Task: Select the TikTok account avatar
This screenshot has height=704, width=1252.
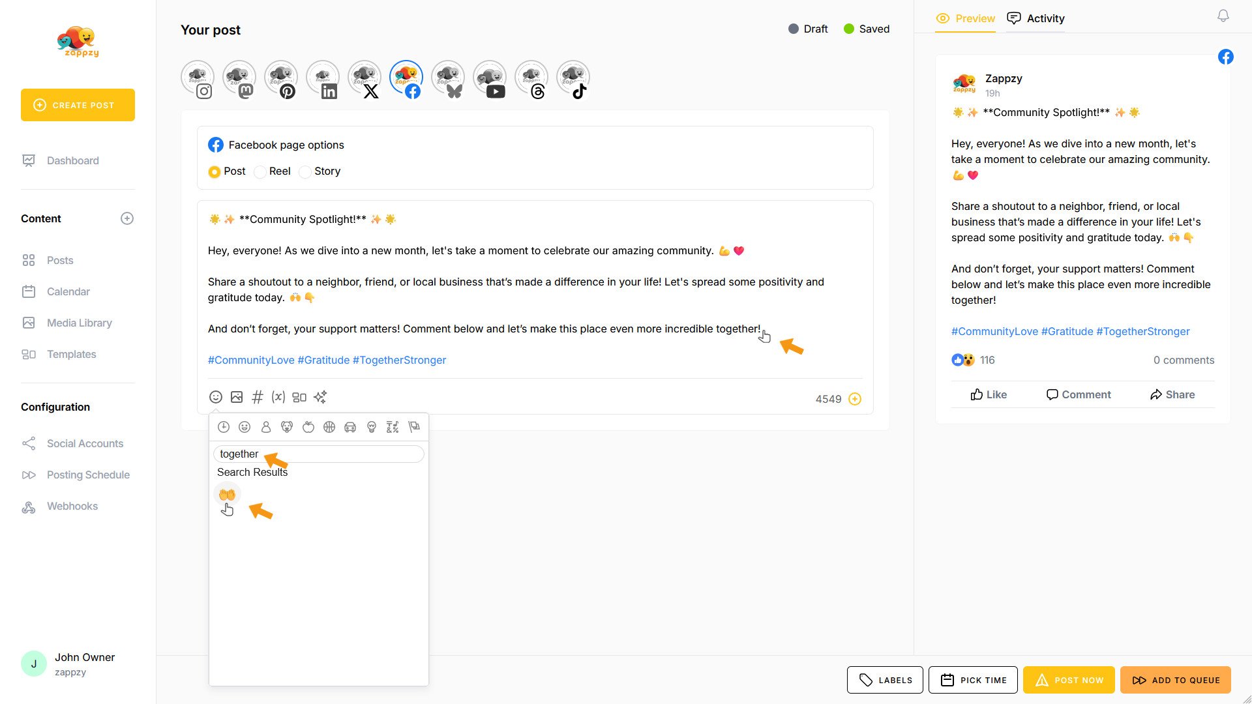Action: [573, 79]
